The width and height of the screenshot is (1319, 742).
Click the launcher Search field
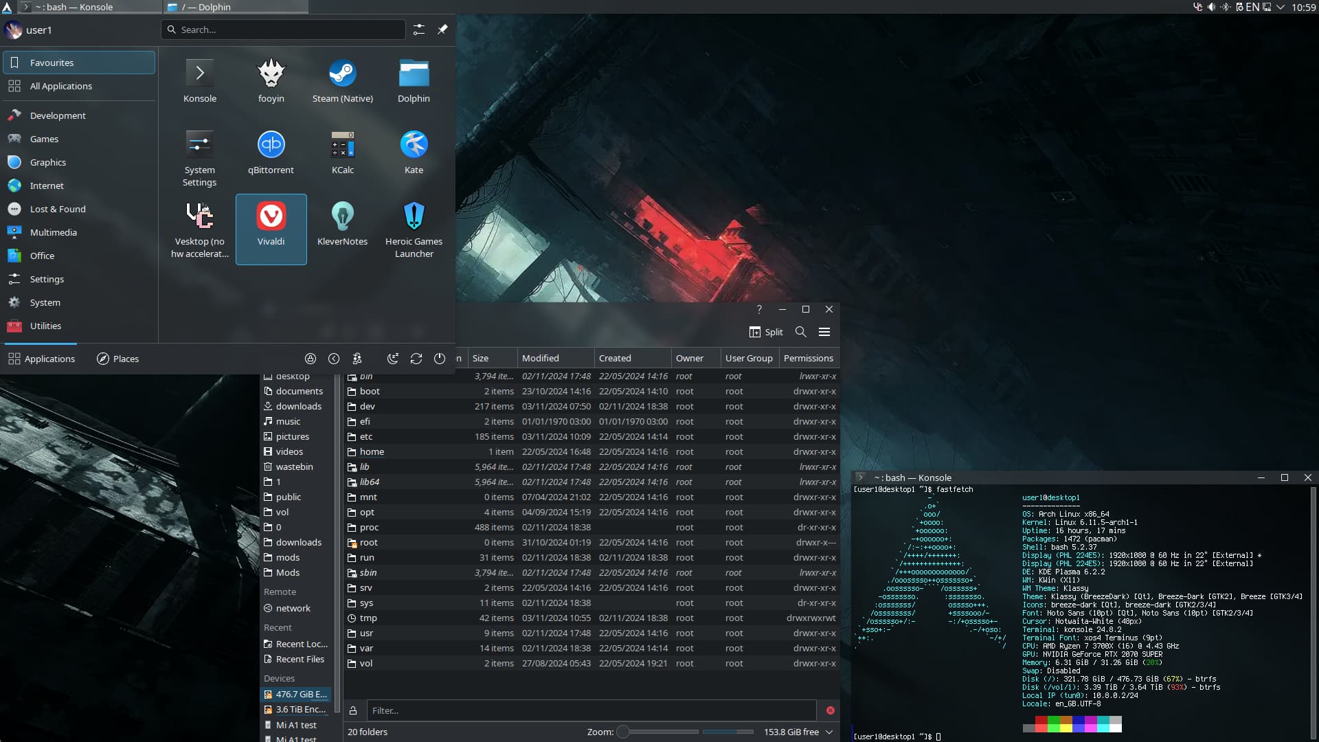tap(284, 30)
